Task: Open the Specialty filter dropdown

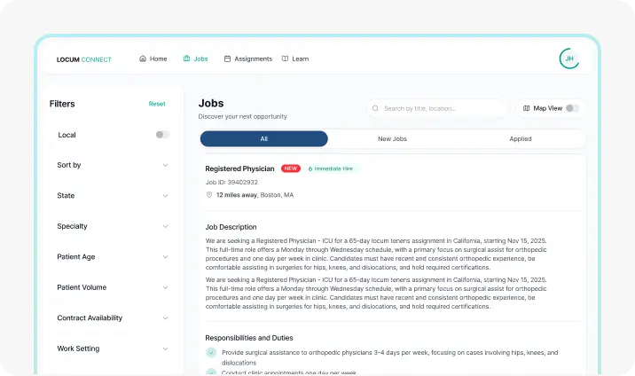Action: point(165,226)
